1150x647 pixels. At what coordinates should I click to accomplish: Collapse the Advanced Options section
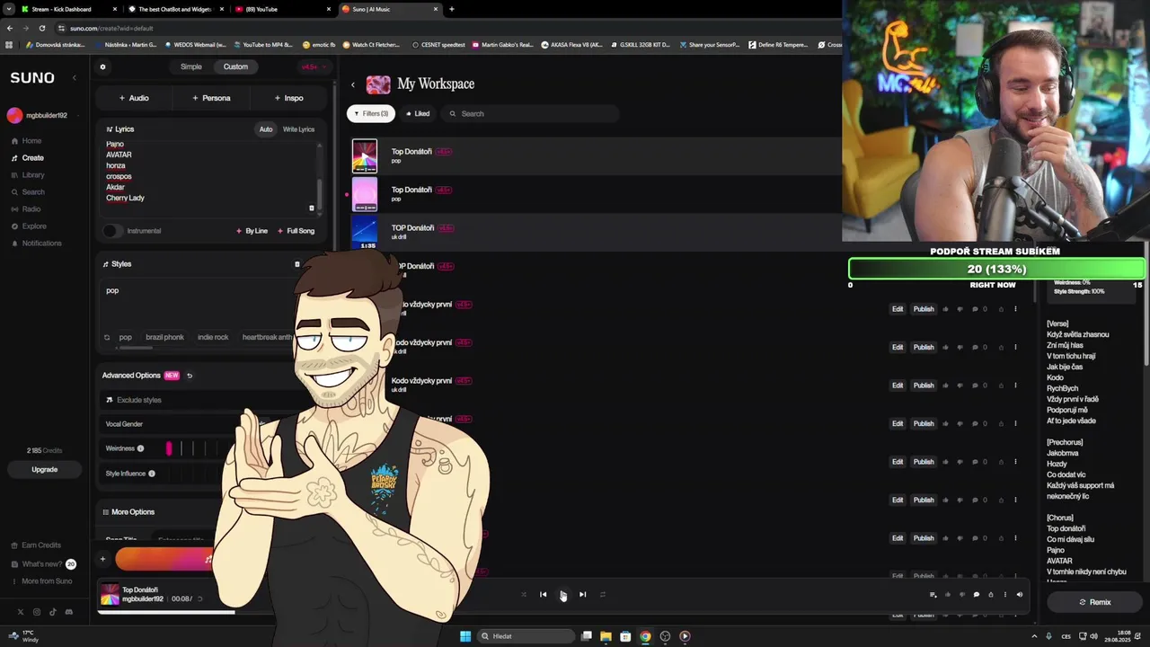(x=131, y=376)
